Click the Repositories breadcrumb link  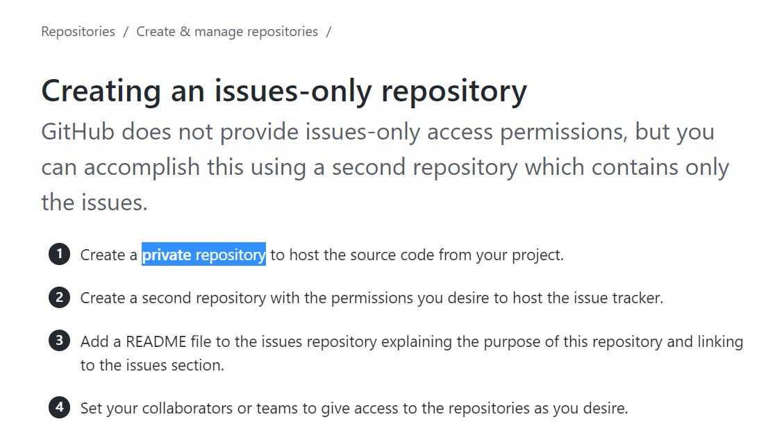tap(78, 32)
